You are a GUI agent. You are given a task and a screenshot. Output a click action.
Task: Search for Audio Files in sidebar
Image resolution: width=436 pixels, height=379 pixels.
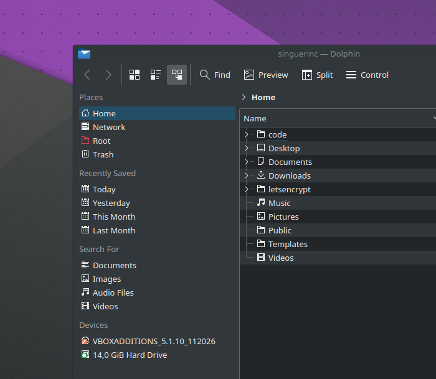click(157, 292)
